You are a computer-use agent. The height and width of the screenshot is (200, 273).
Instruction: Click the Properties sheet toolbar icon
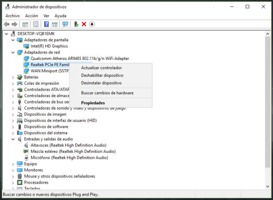tap(36, 24)
